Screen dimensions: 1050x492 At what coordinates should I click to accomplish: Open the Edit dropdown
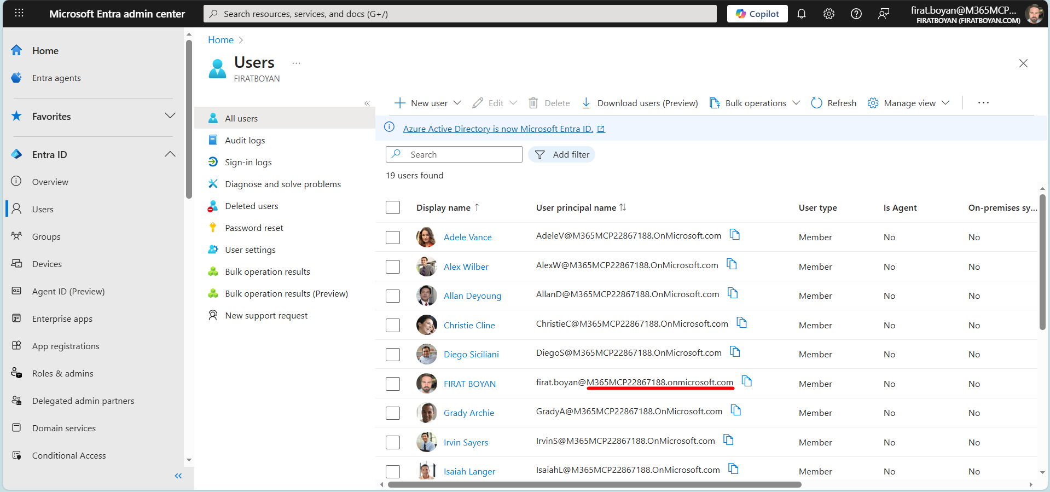[x=495, y=103]
